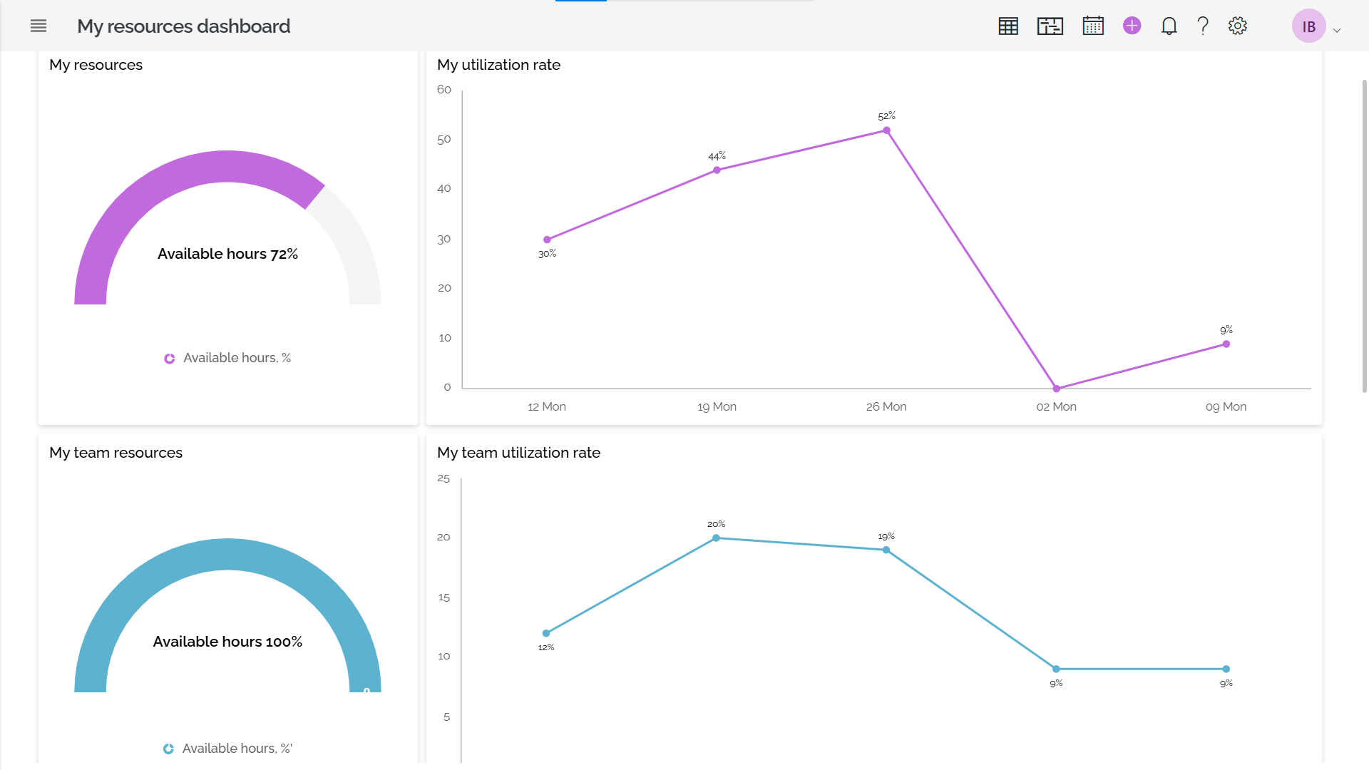Toggle the 'Available hours, %' series in My resources

[x=236, y=357]
